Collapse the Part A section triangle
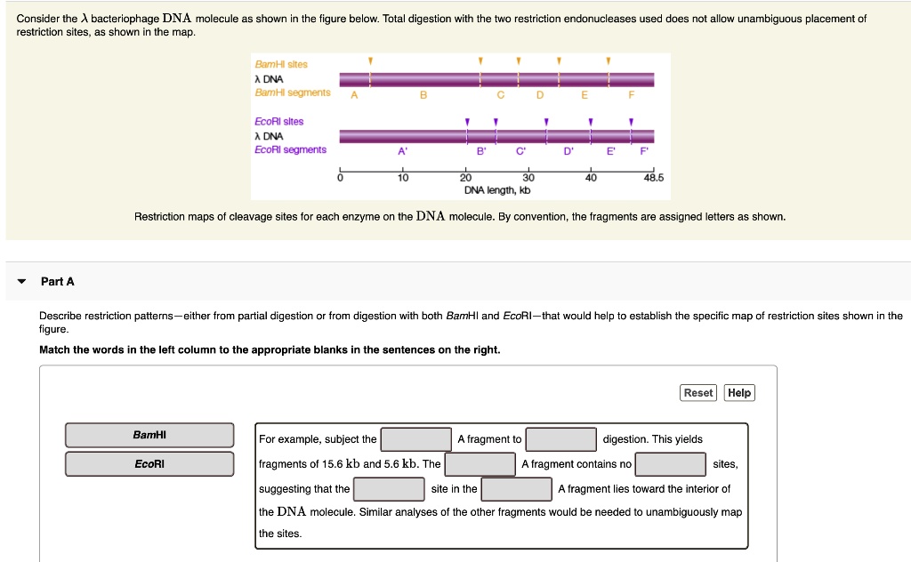 click(x=21, y=281)
